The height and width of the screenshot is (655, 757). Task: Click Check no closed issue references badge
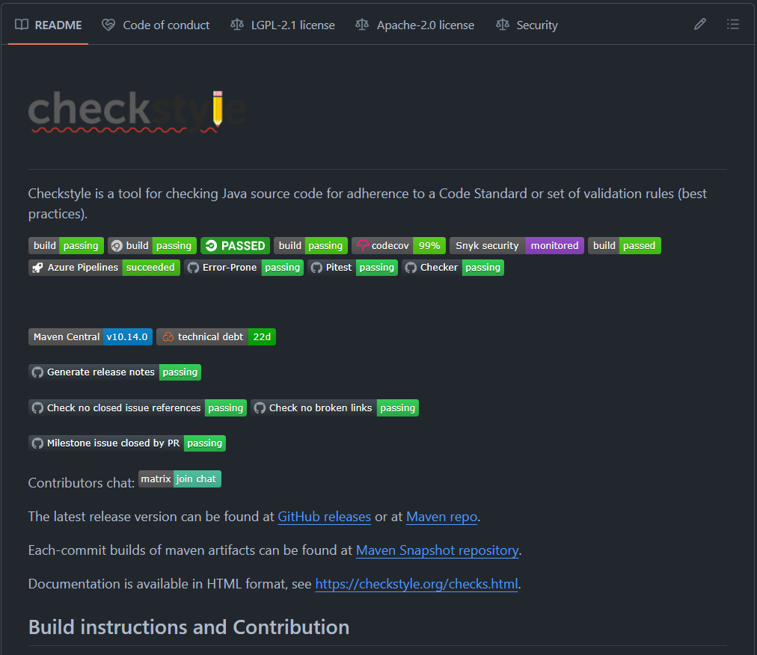(x=138, y=408)
